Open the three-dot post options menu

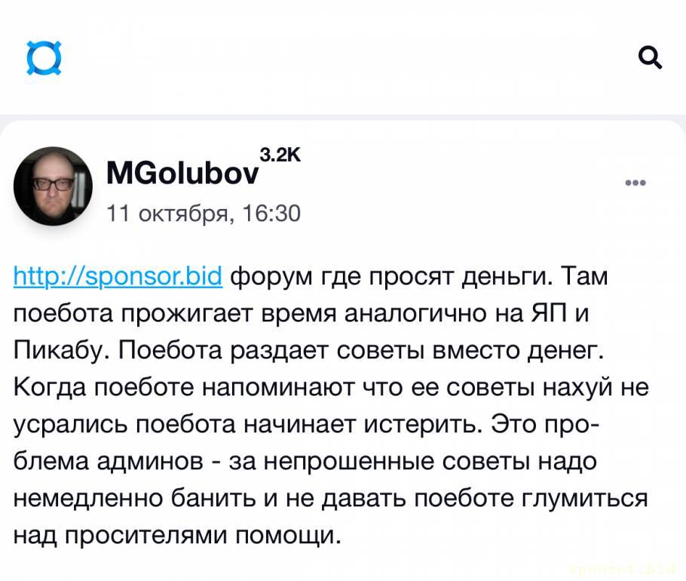coord(635,183)
